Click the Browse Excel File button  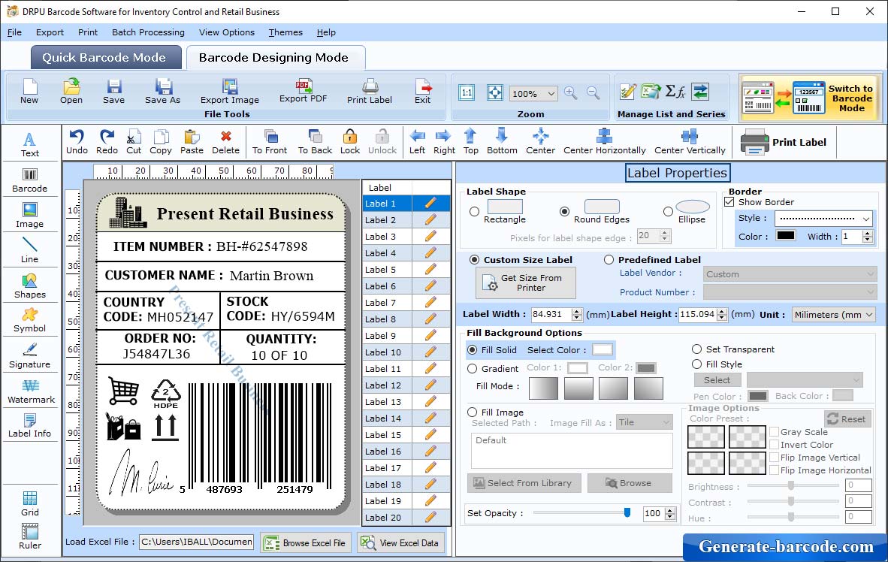pos(306,542)
